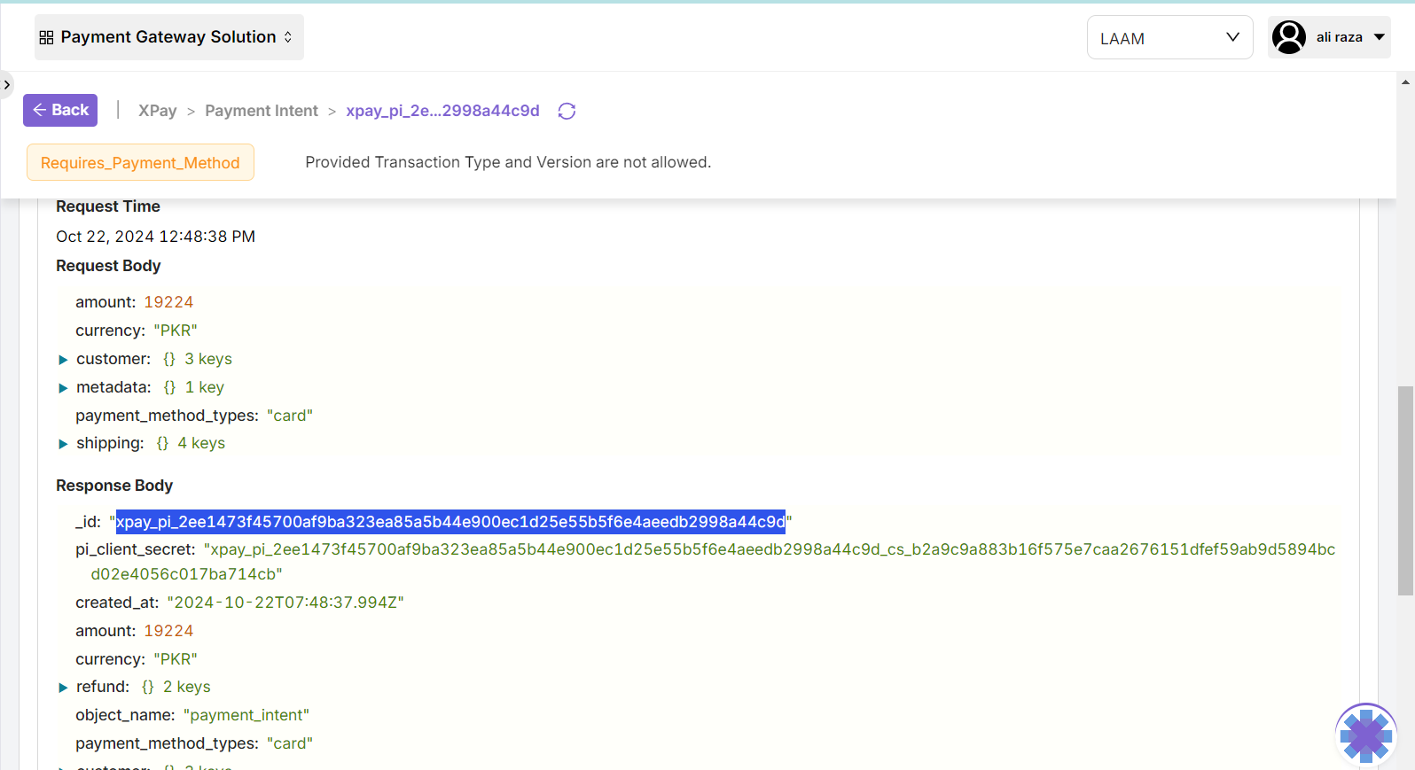
Task: Open the floating help widget icon
Action: click(1365, 734)
